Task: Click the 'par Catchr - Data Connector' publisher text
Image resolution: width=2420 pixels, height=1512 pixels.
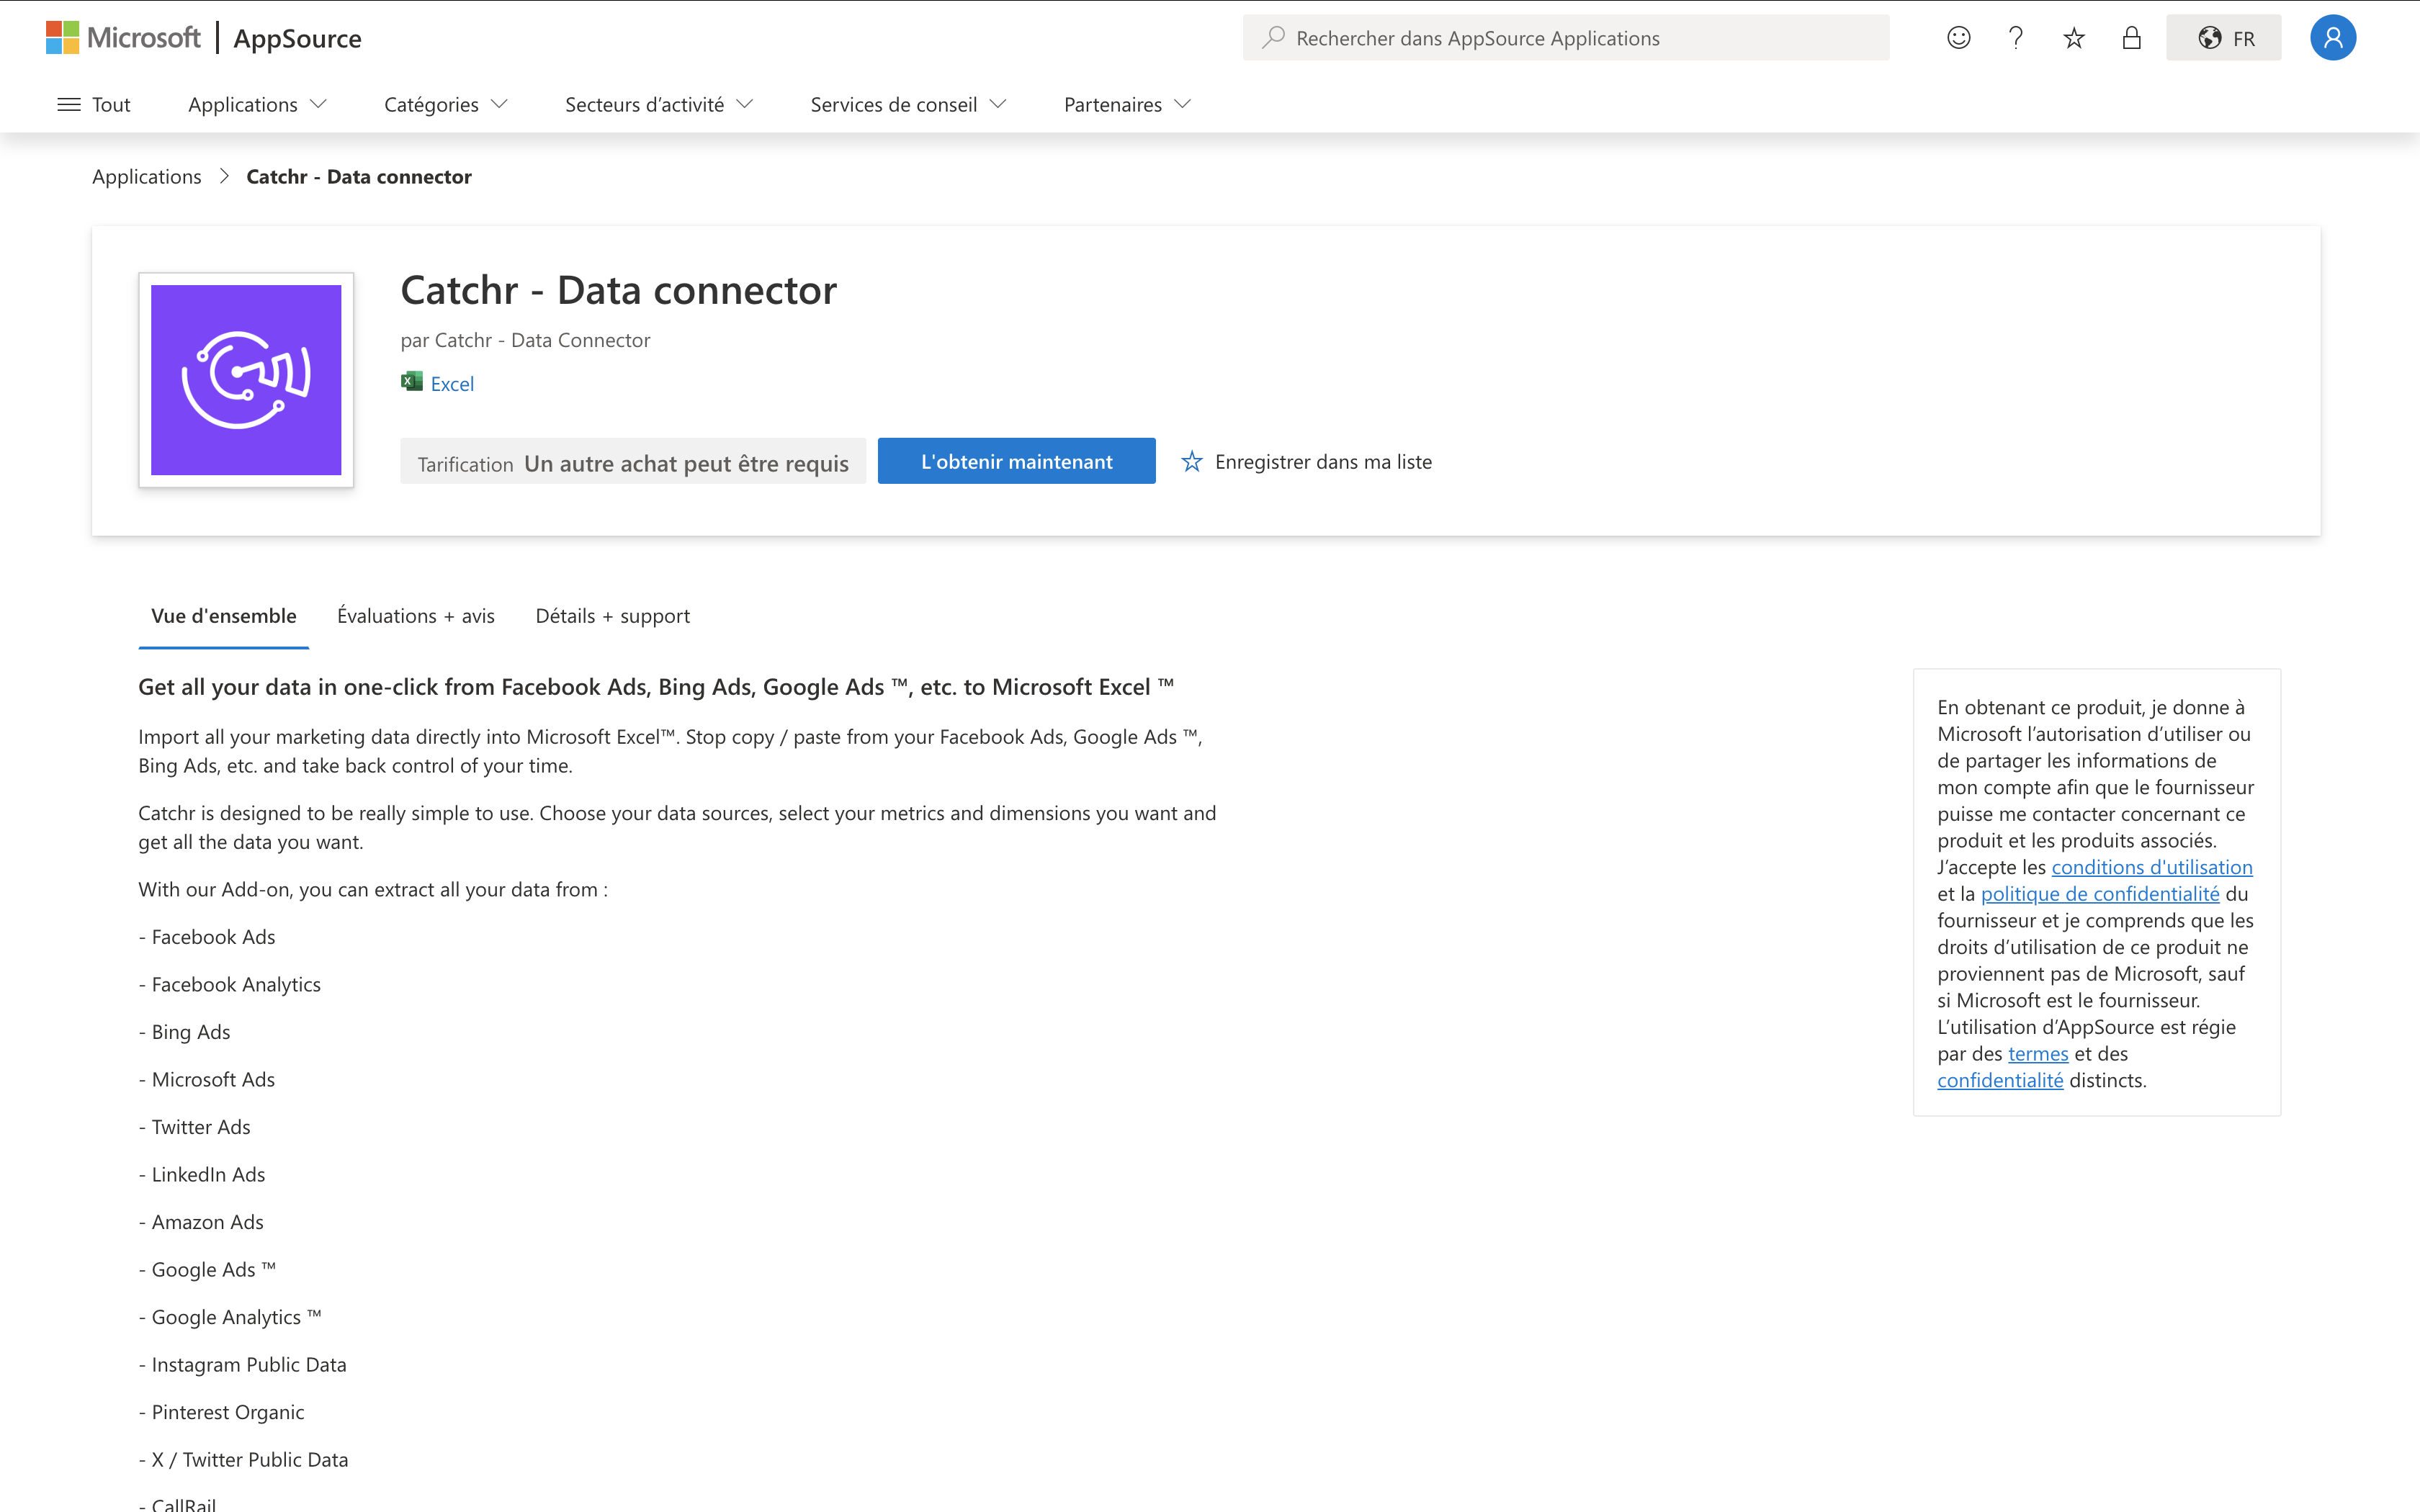Action: [525, 340]
